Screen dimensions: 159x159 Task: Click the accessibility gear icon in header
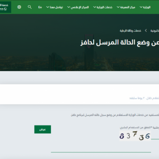[19, 7]
